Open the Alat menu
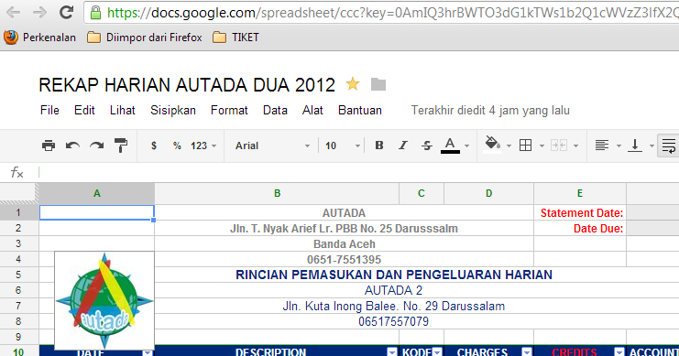The width and height of the screenshot is (679, 356). [x=312, y=111]
